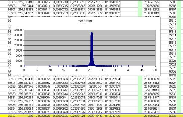Select cell containing 81,3753596
Screen dimensions: 183x117
coord(112,6)
